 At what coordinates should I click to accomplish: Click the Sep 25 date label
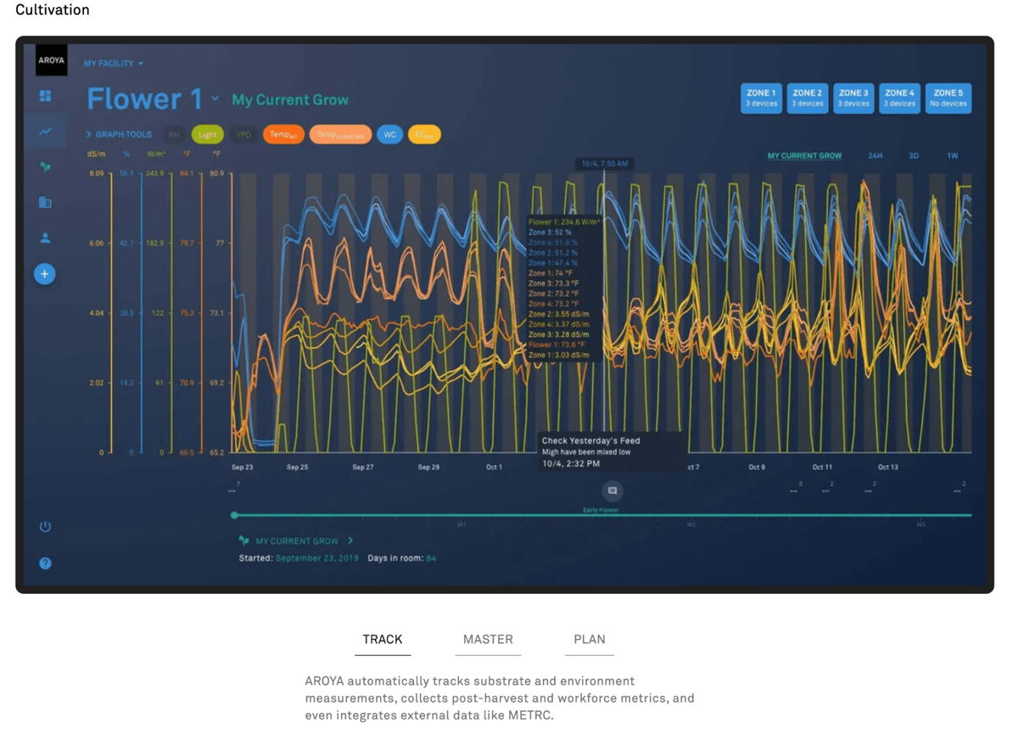(297, 468)
